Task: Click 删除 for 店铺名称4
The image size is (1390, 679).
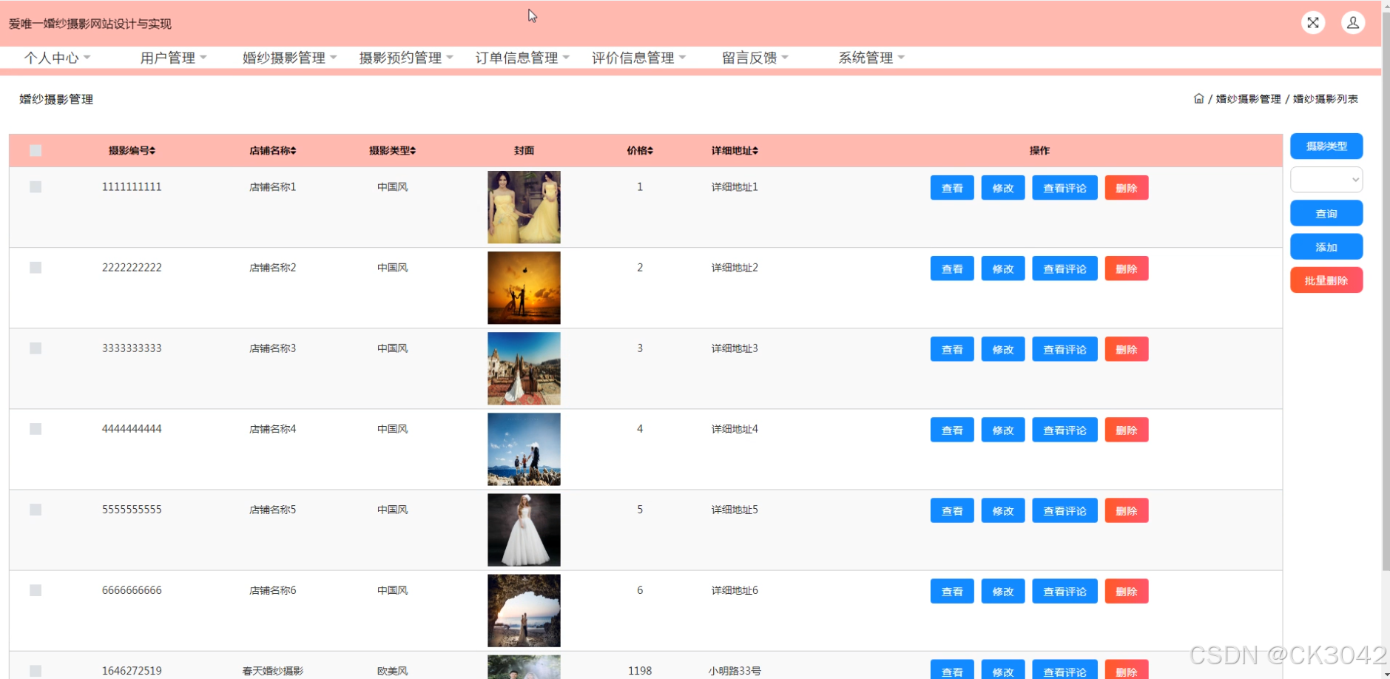Action: click(x=1127, y=430)
